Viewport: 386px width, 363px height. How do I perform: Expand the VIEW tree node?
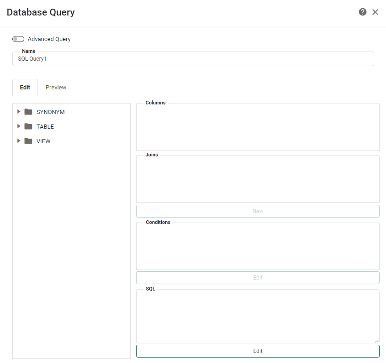click(x=18, y=141)
